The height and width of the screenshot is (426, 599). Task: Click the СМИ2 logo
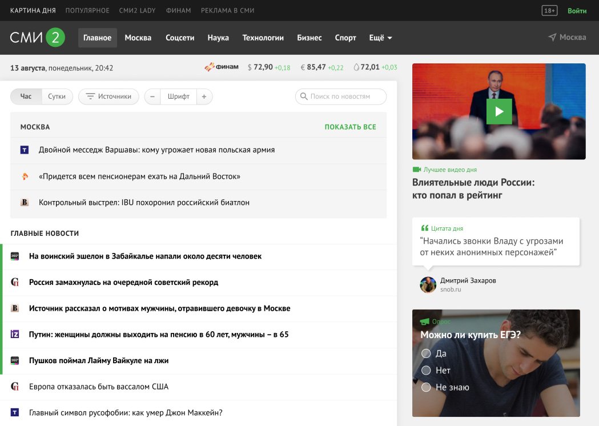click(38, 38)
